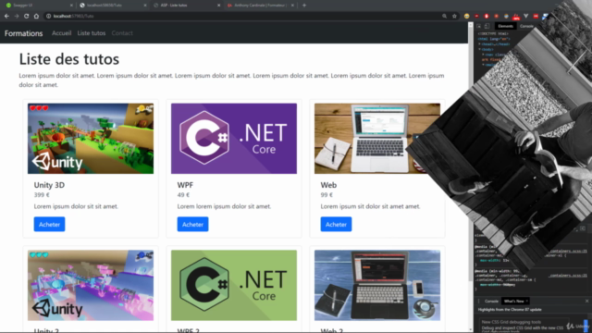Open the Console panel in DevTools top bar
Image resolution: width=592 pixels, height=333 pixels.
526,26
